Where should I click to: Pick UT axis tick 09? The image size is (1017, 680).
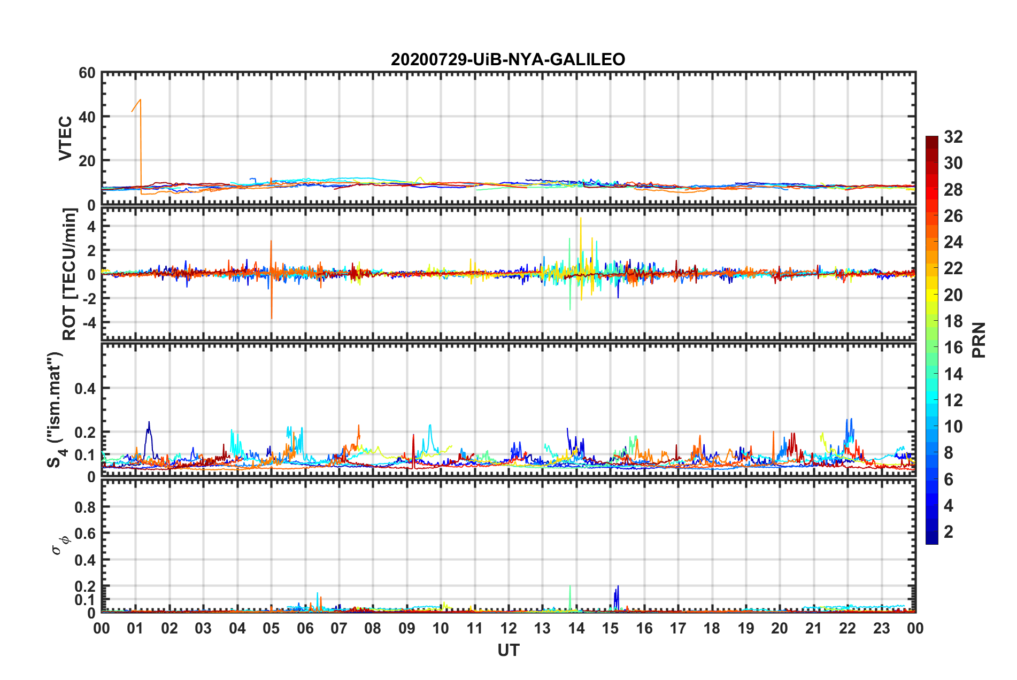pos(407,628)
